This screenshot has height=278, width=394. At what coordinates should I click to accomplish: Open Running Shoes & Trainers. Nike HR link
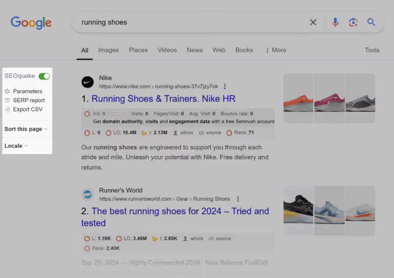coord(163,98)
